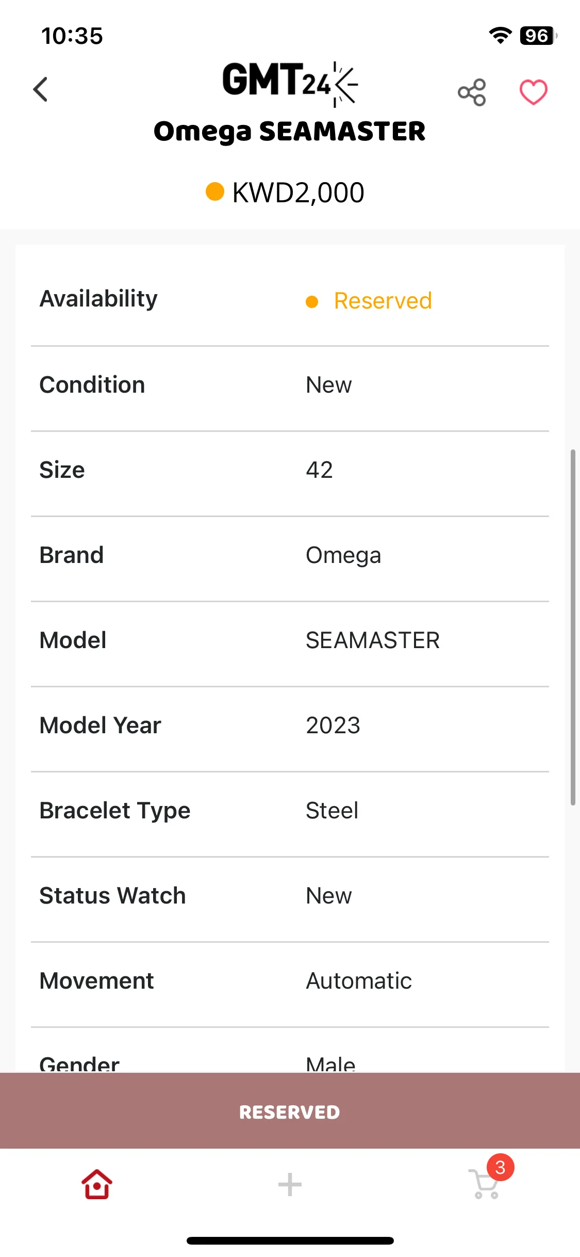Open the shopping cart icon
The image size is (580, 1257).
(x=485, y=1184)
